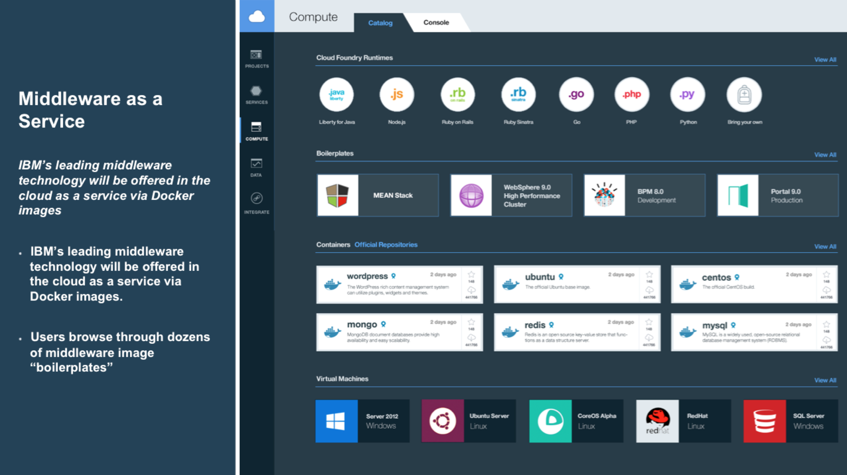This screenshot has height=475, width=847.
Task: Choose the PHP runtime icon
Action: (632, 95)
